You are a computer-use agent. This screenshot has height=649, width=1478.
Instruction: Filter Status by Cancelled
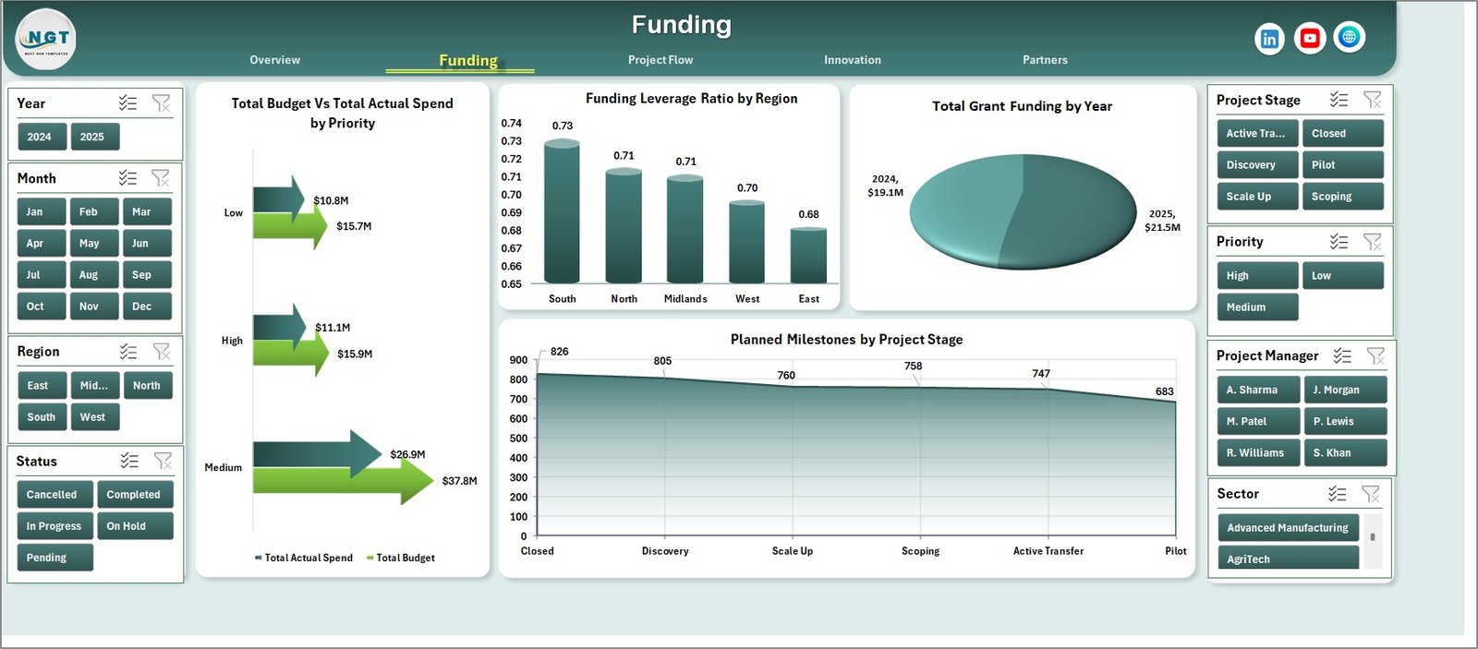(55, 494)
